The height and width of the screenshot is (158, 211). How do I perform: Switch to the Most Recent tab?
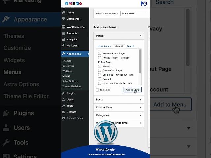coord(104,47)
